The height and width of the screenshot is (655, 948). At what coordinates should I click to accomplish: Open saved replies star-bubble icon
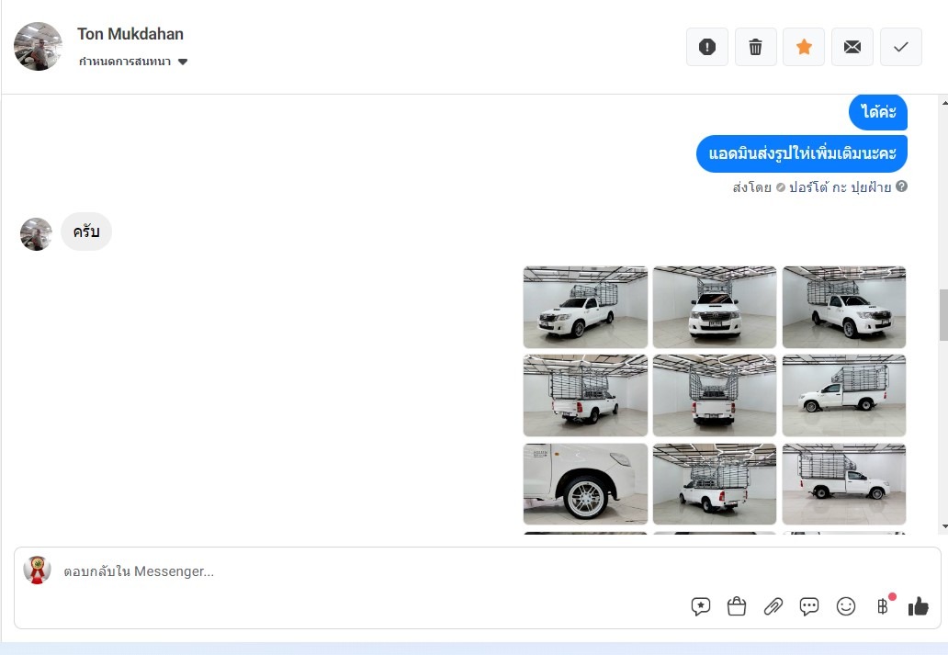click(700, 606)
